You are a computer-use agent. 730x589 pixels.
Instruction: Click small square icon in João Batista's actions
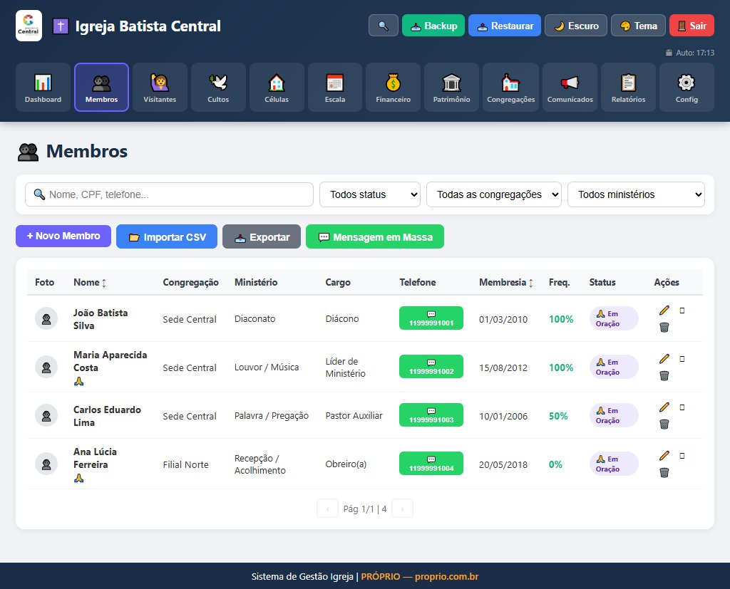682,311
